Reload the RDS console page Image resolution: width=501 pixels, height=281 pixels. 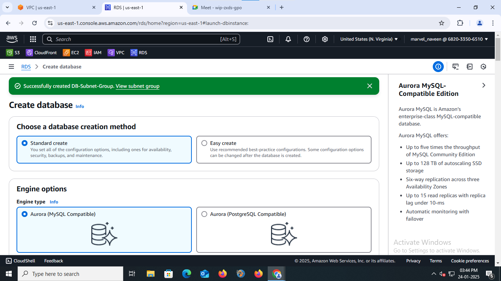[34, 23]
